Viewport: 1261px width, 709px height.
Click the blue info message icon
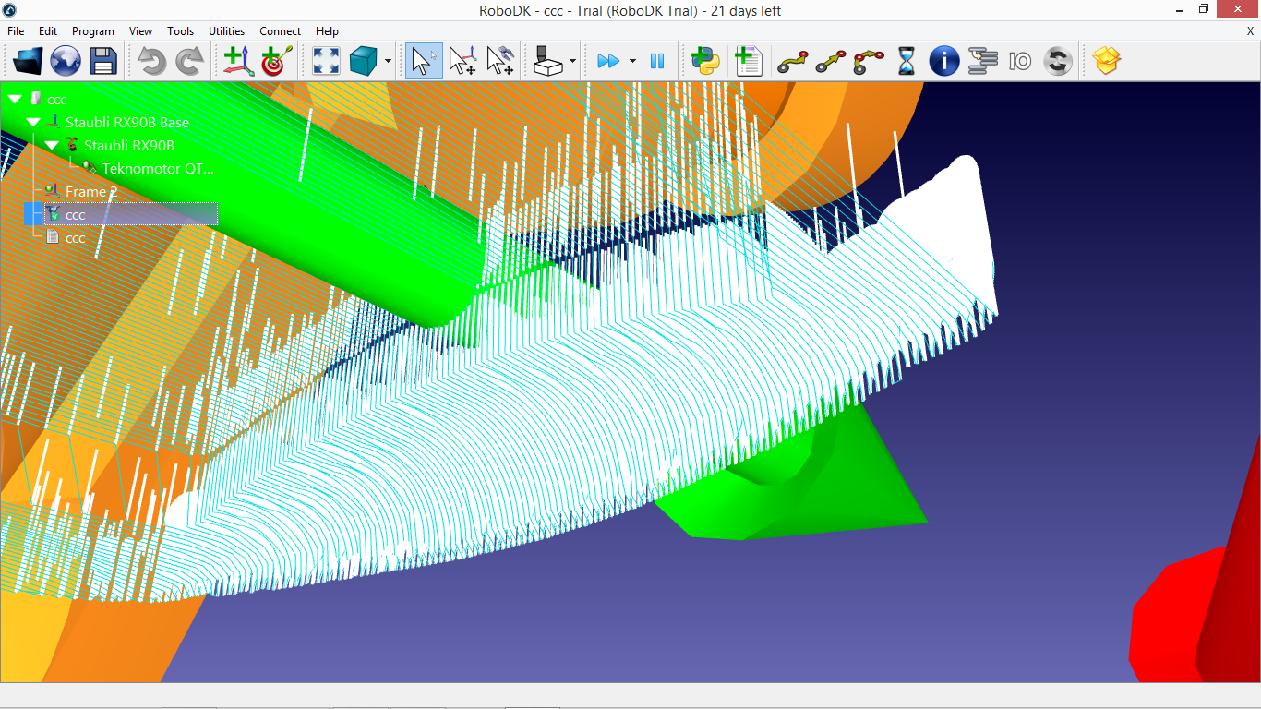(x=943, y=62)
